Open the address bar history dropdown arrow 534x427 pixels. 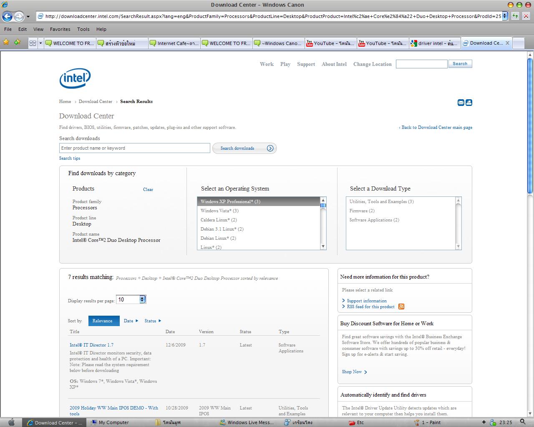click(505, 16)
